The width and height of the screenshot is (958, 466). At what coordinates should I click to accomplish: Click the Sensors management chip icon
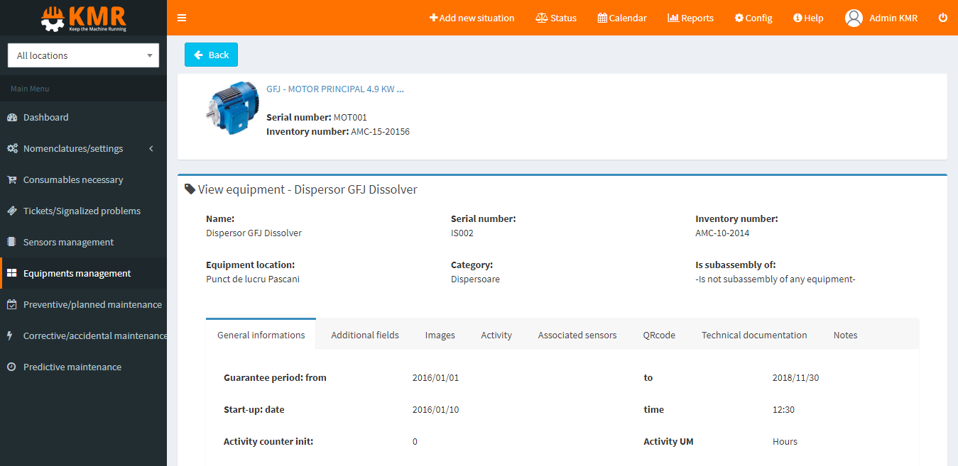tap(11, 242)
